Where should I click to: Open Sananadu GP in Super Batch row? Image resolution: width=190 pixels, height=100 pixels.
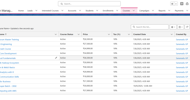(182, 86)
